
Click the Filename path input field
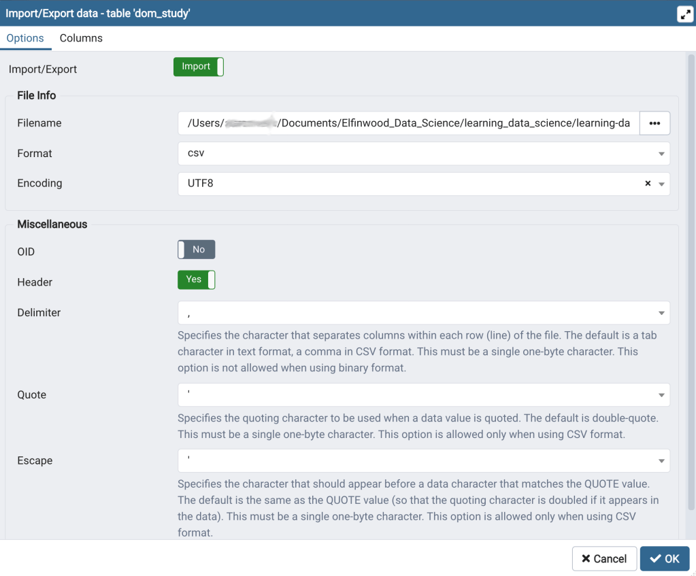408,123
